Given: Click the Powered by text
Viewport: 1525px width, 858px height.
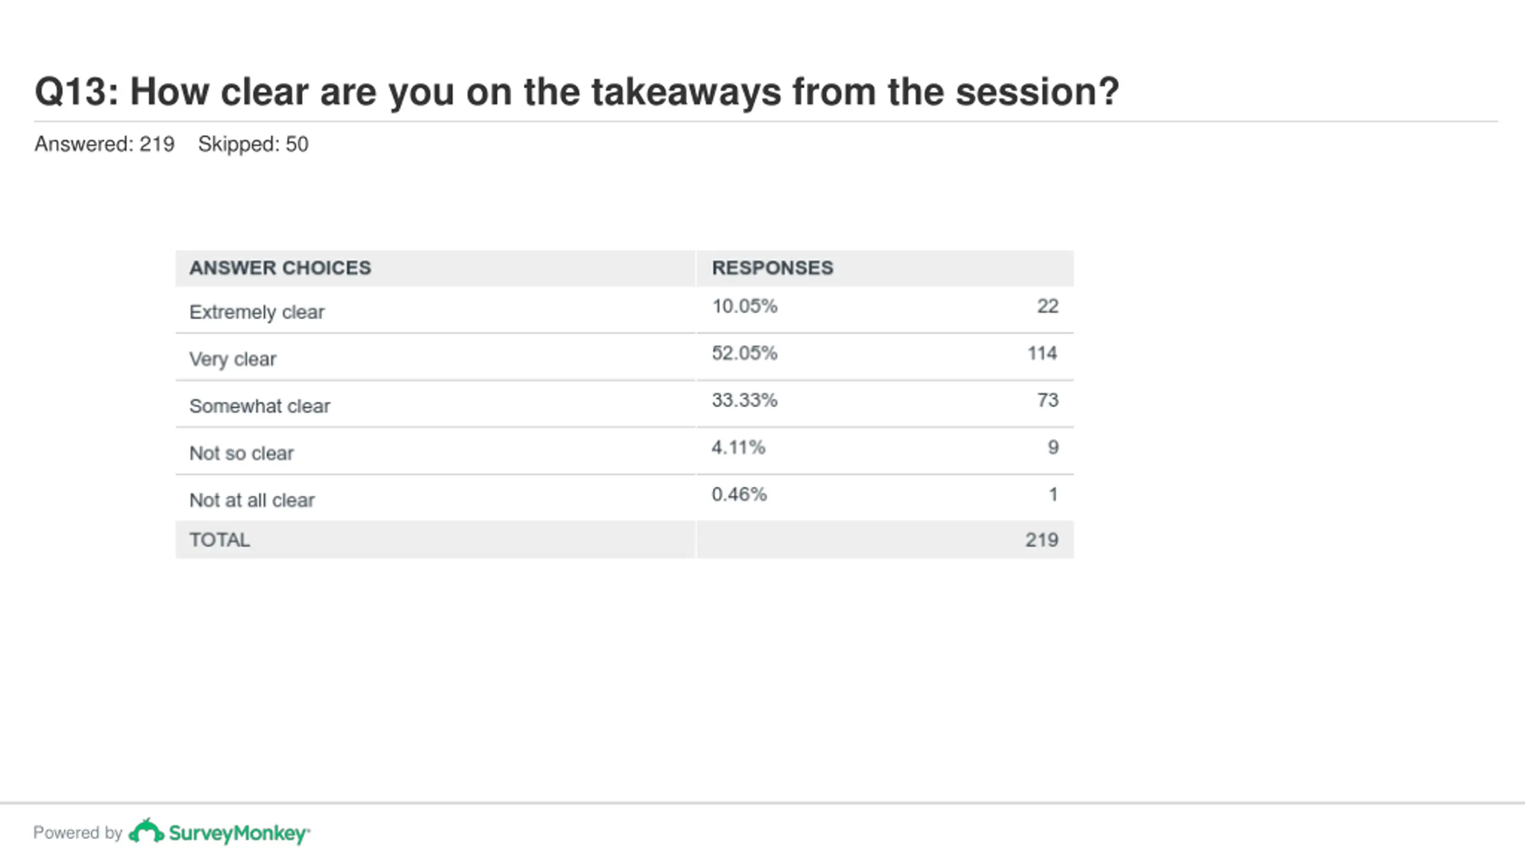Looking at the screenshot, I should click(77, 832).
